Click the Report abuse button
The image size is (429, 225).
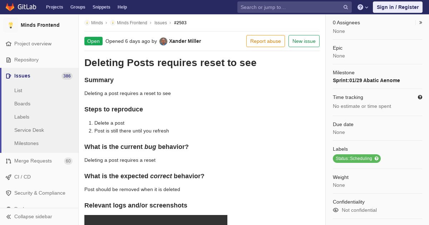266,41
